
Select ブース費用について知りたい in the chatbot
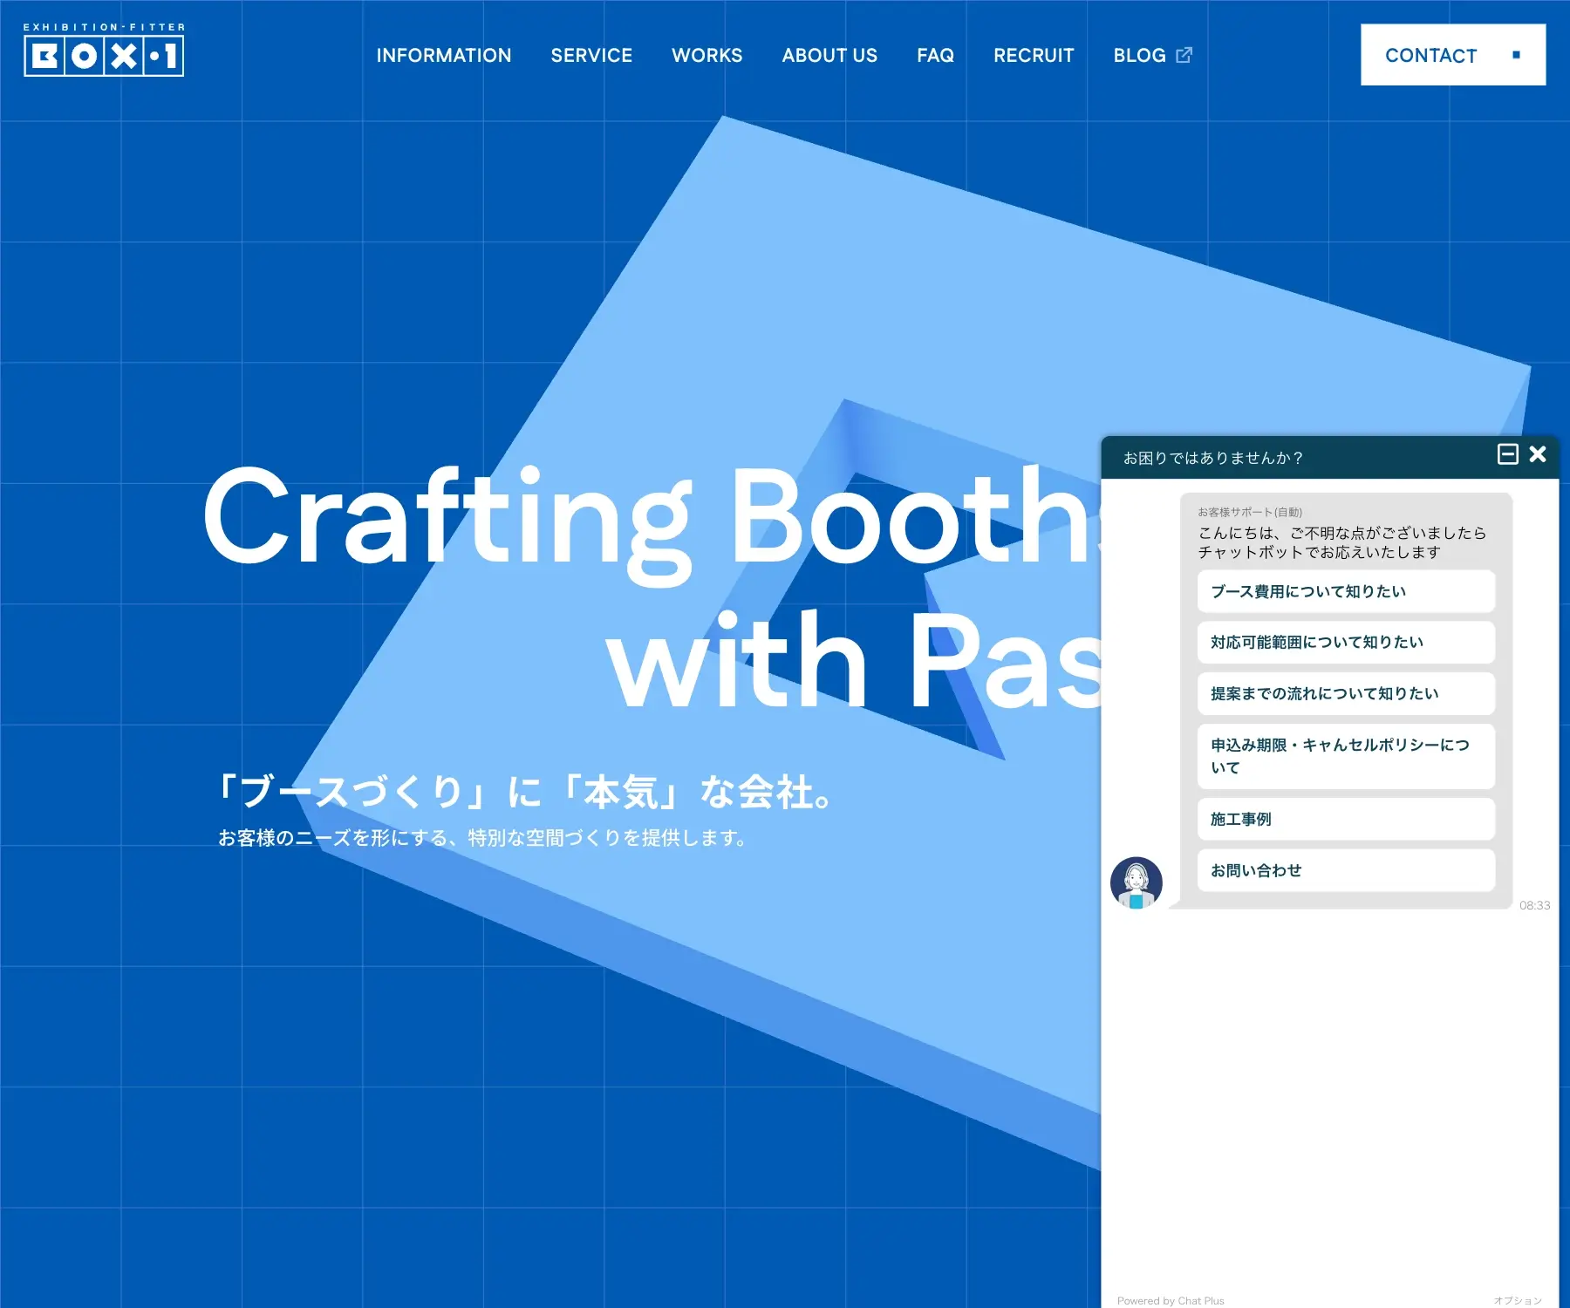pos(1346,591)
